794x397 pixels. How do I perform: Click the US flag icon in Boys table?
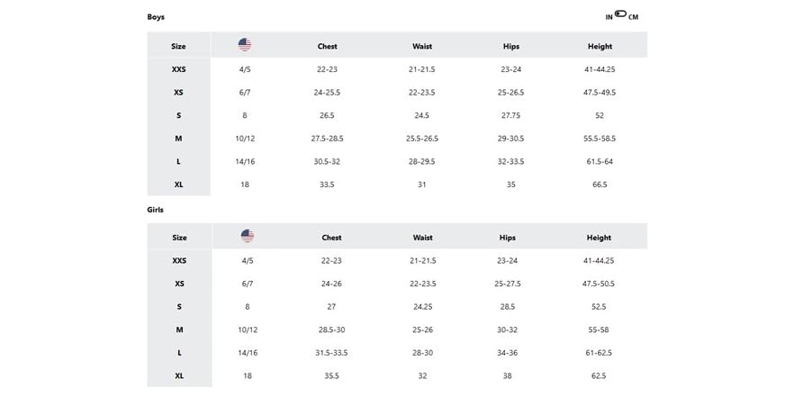point(245,45)
